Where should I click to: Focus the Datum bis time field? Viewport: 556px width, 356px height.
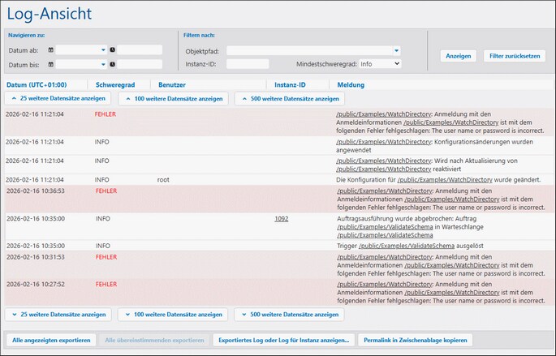(x=140, y=65)
